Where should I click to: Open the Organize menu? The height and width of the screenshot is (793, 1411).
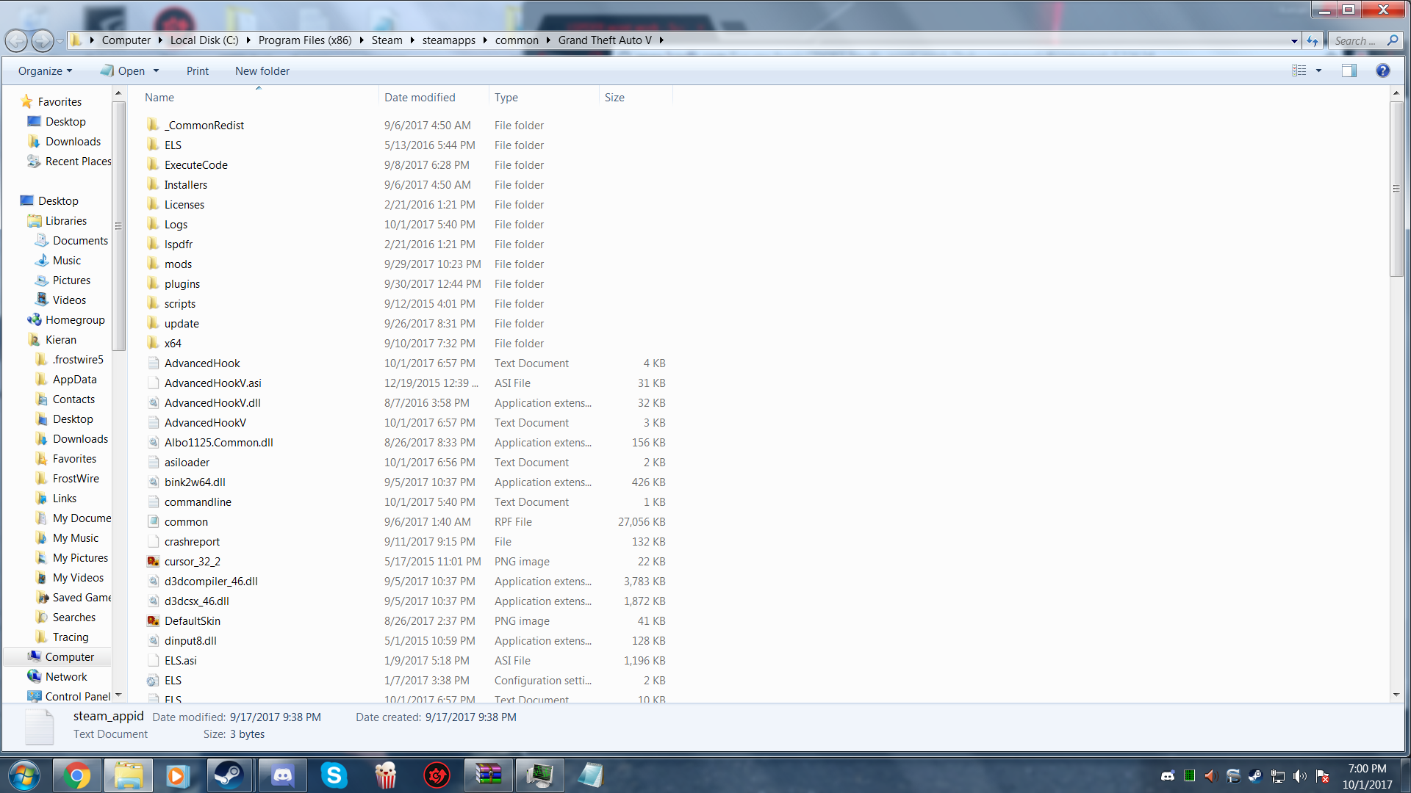[x=45, y=70]
